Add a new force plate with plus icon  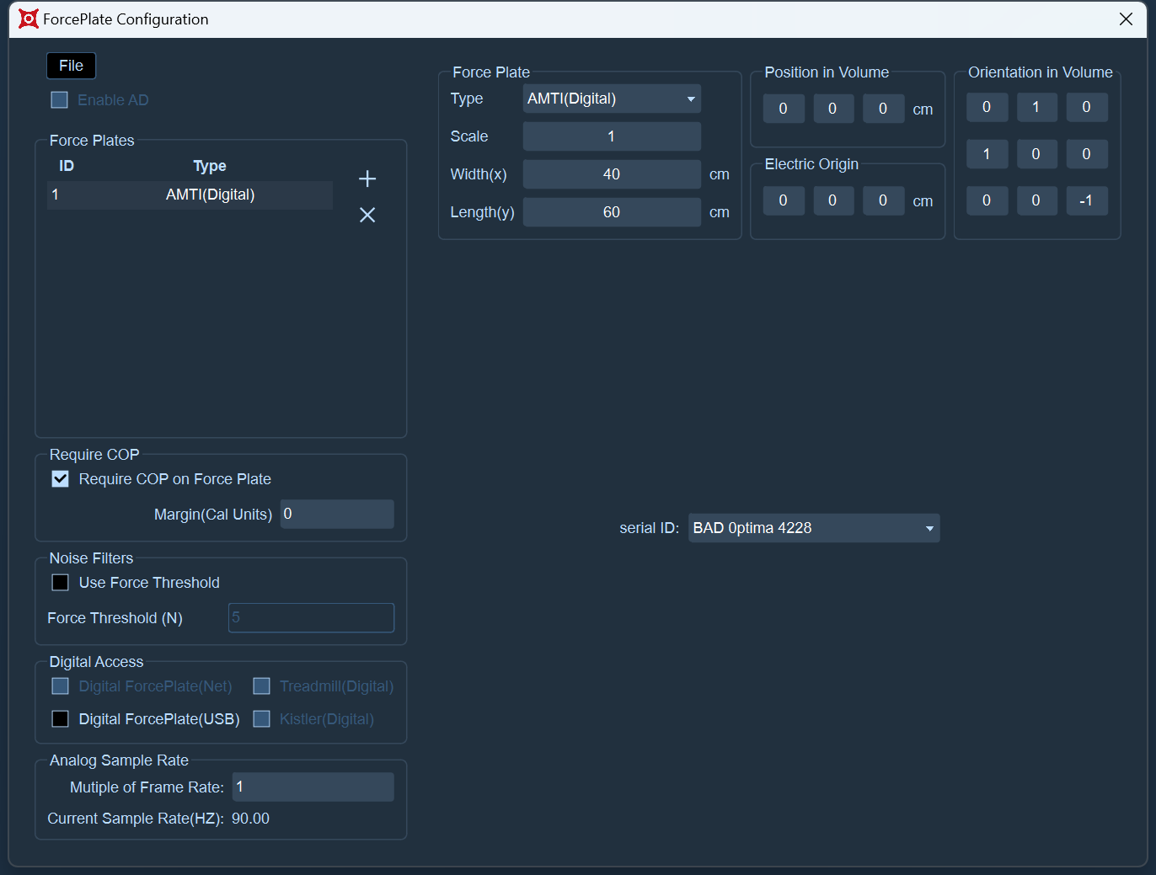tap(367, 179)
